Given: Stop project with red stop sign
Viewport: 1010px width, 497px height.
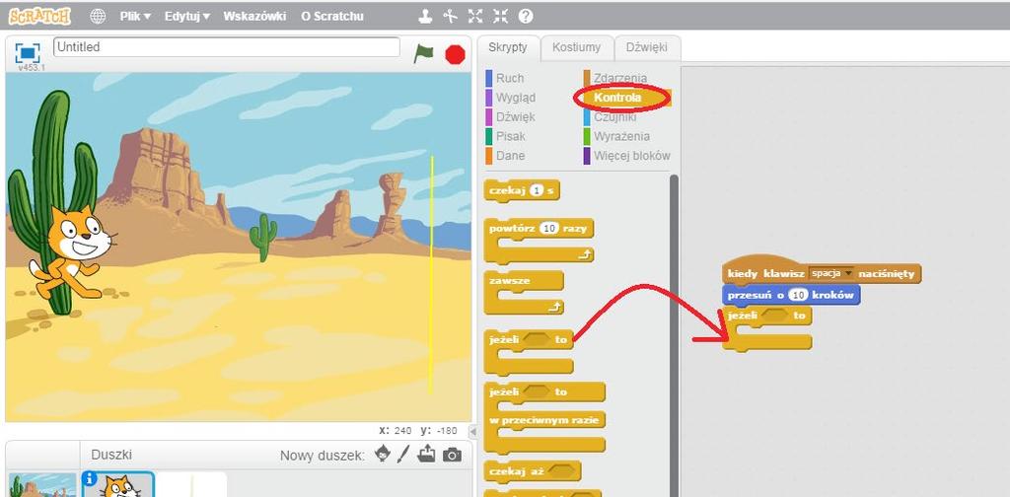Looking at the screenshot, I should point(455,54).
